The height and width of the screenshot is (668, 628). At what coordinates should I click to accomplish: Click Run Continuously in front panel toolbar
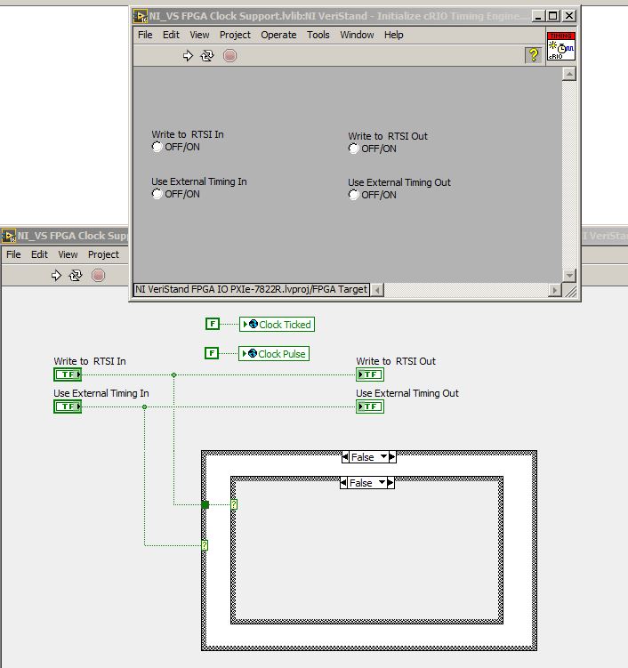click(207, 56)
